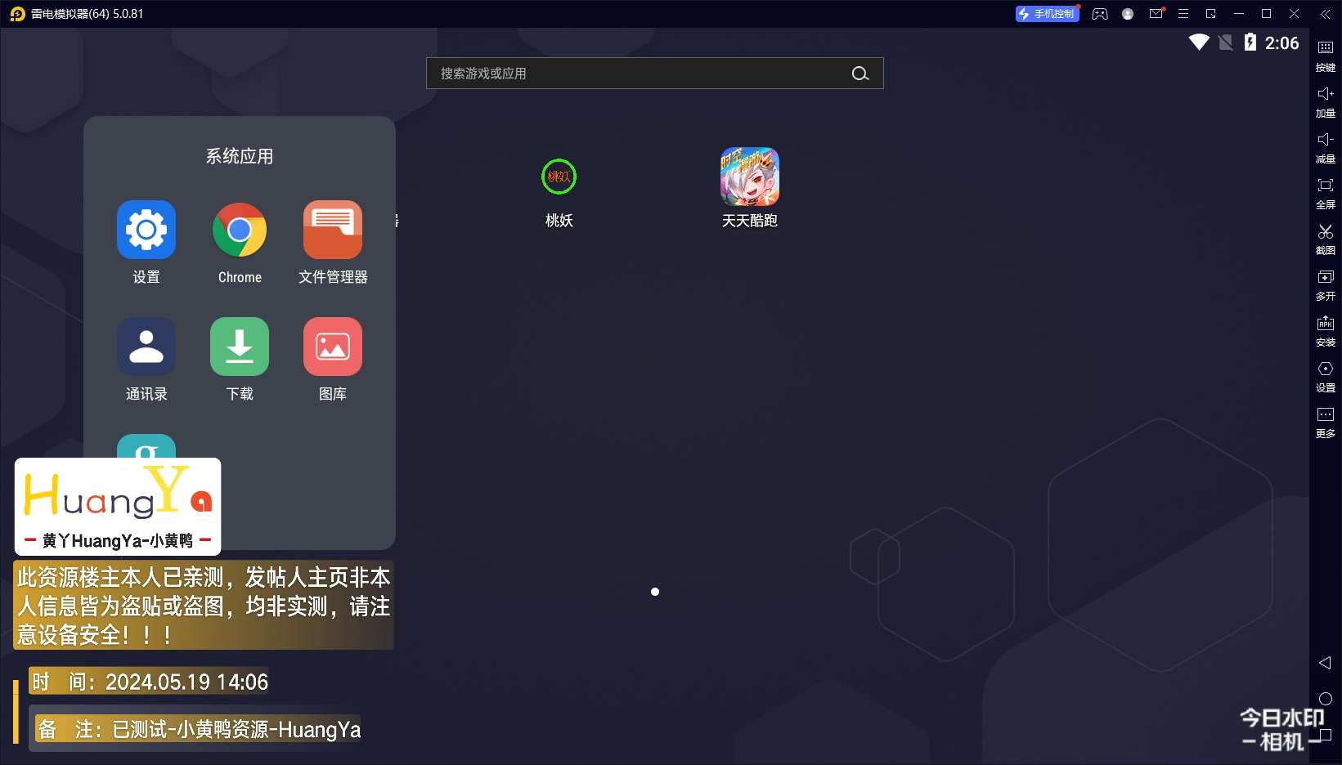Click the 系统应用 folder title
Screen dimensions: 1342x765
(240, 156)
